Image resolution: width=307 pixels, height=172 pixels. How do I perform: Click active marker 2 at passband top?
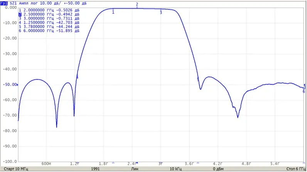(x=137, y=5)
